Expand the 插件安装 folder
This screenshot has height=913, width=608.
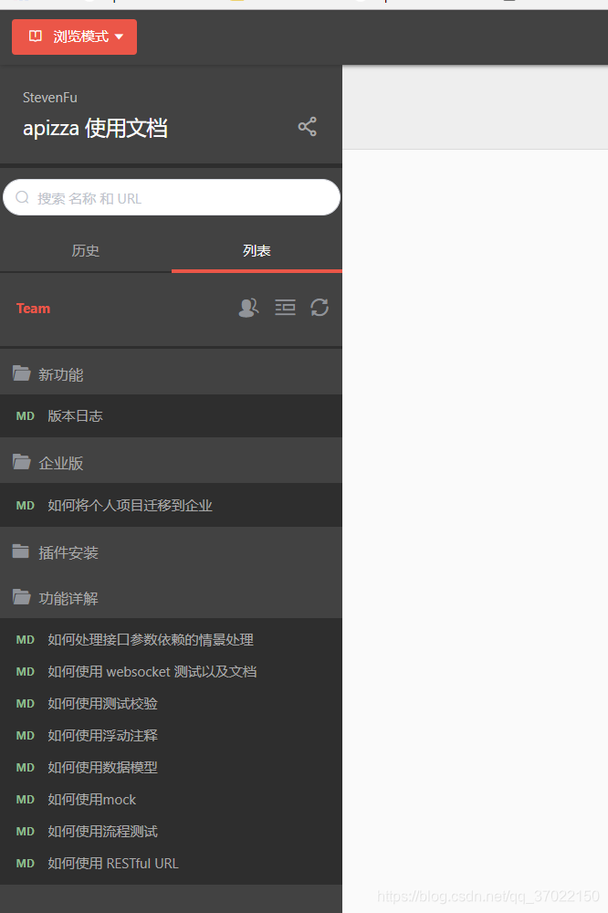click(172, 552)
